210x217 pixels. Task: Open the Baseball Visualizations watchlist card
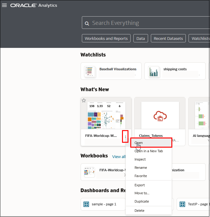coord(111,71)
